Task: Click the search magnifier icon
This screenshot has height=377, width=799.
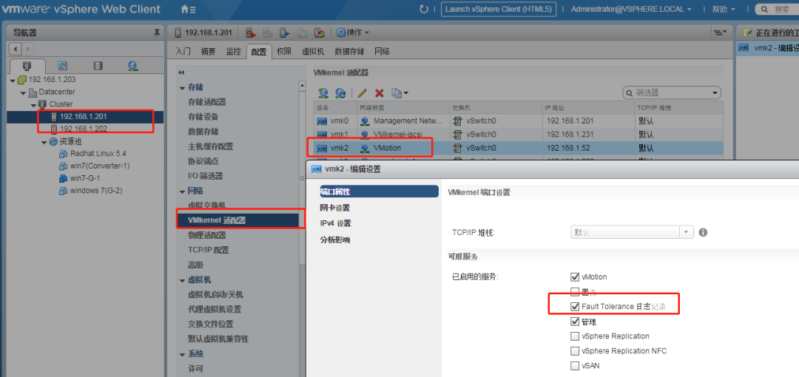Action: click(764, 9)
